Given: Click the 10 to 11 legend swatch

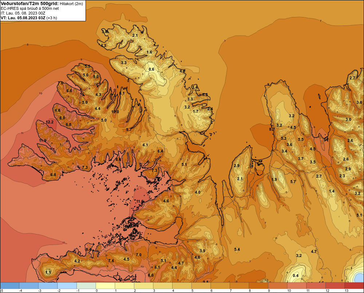Looking at the screenshot, I should [296, 286].
